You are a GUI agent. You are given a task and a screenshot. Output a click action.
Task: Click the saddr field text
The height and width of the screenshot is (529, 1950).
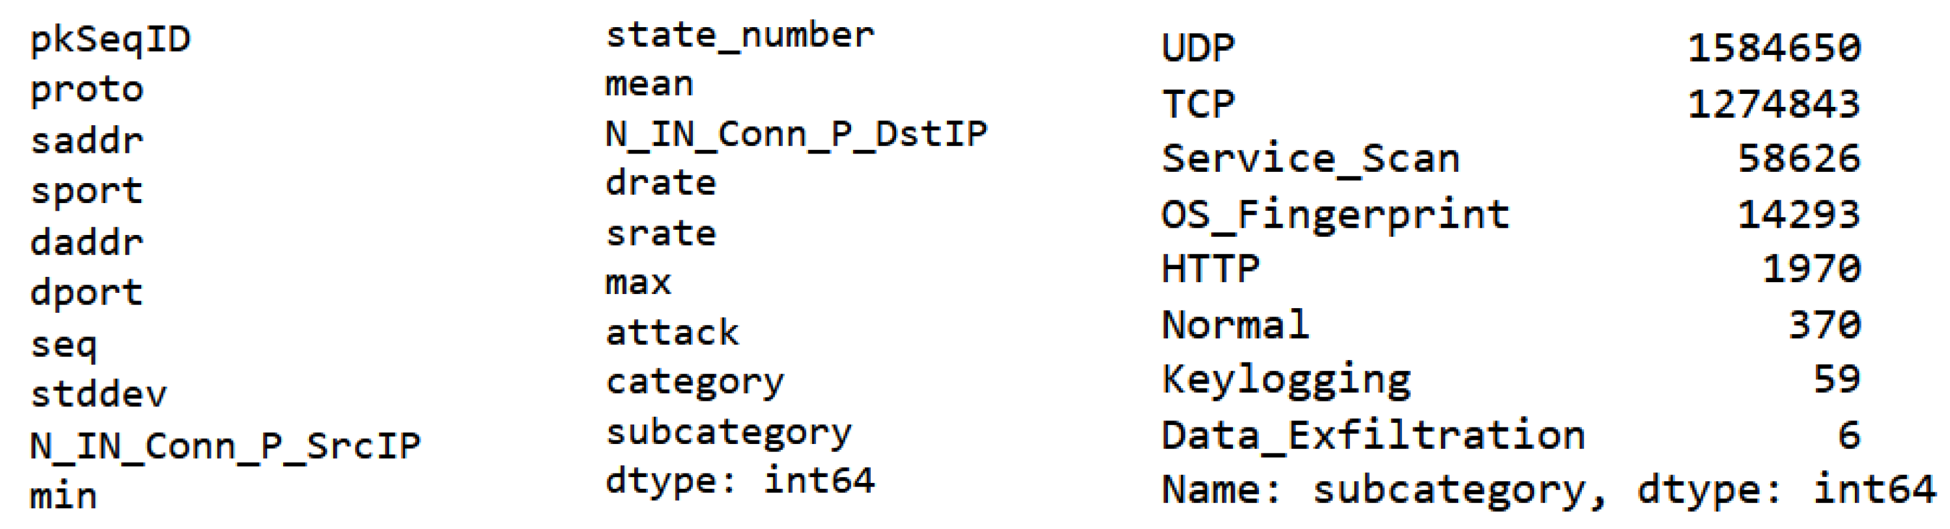(86, 141)
